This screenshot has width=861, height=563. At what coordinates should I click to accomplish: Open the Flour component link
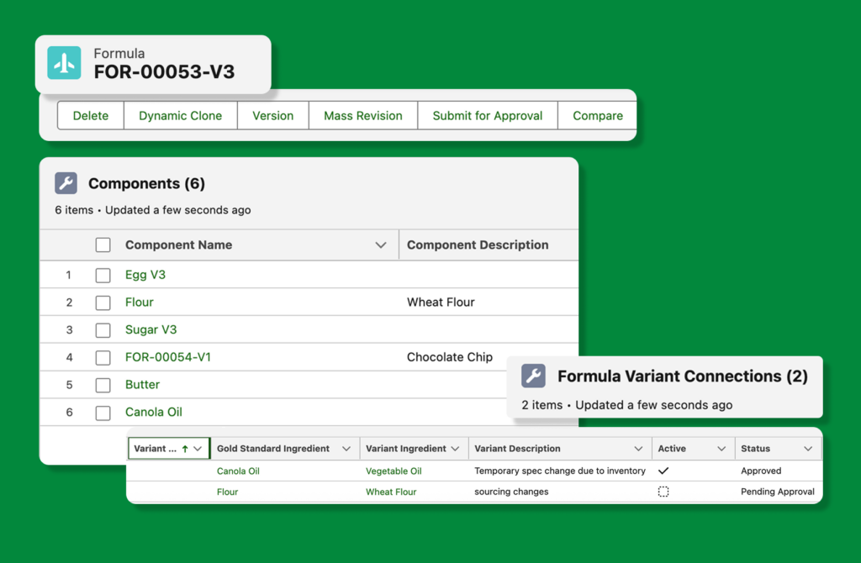coord(140,303)
